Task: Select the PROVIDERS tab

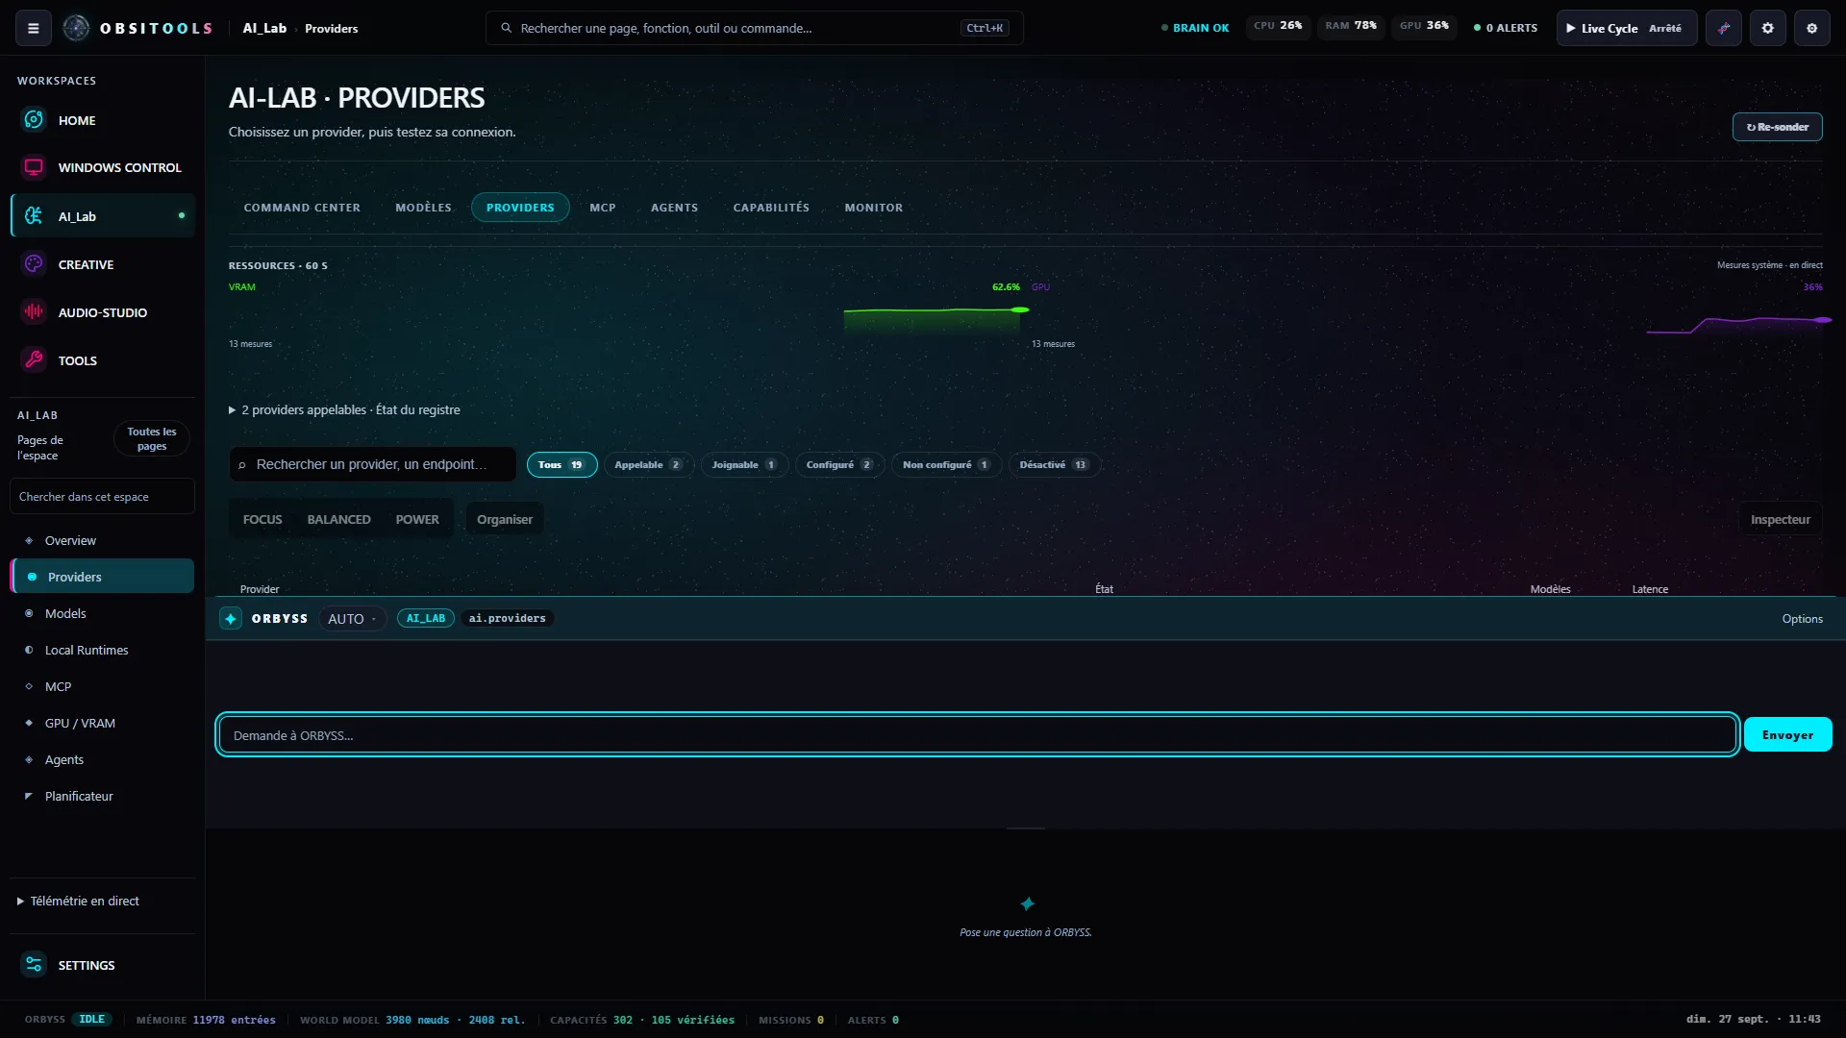Action: (x=520, y=208)
